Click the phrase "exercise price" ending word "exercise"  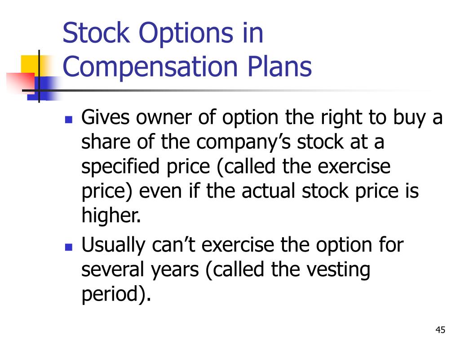354,166
